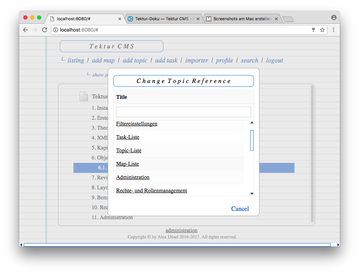Open Chrome three-dot menu
This screenshot has width=359, height=274.
coord(333,30)
